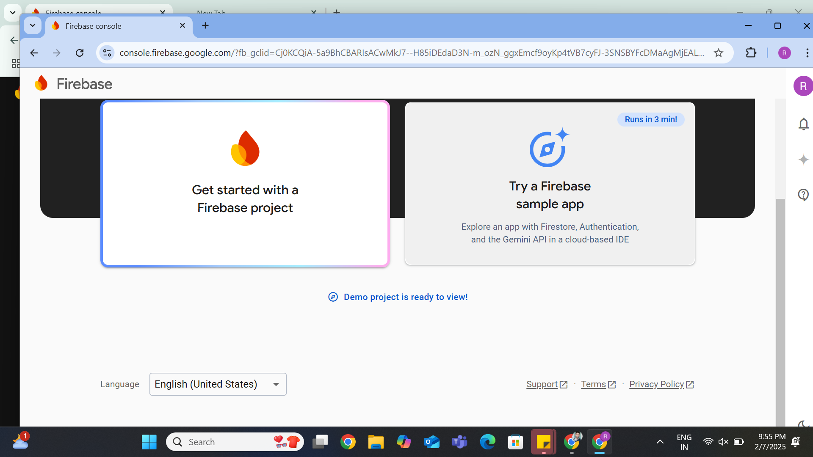This screenshot has height=457, width=813.
Task: Open the notifications bell icon
Action: click(803, 124)
